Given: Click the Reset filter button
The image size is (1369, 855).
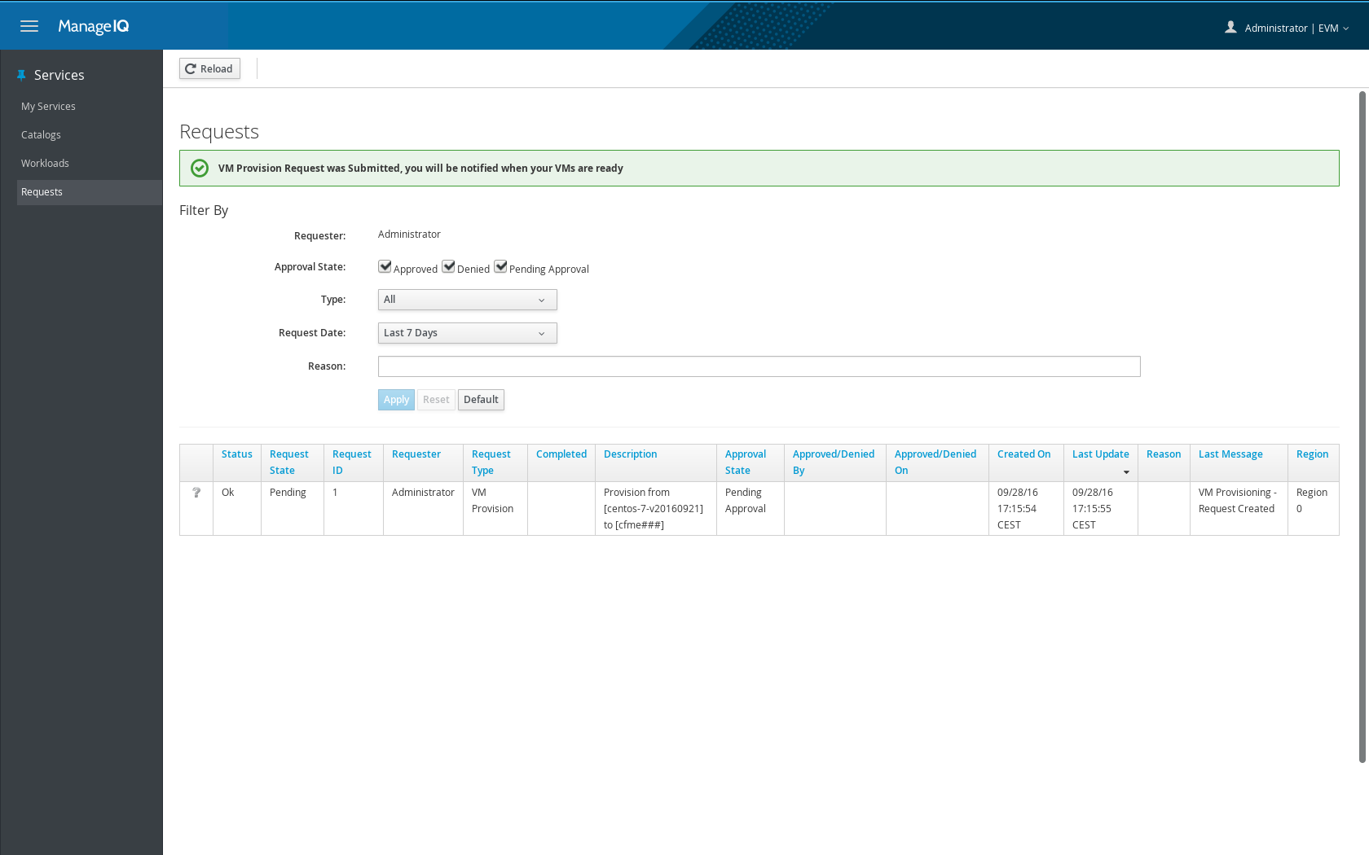Looking at the screenshot, I should (436, 400).
